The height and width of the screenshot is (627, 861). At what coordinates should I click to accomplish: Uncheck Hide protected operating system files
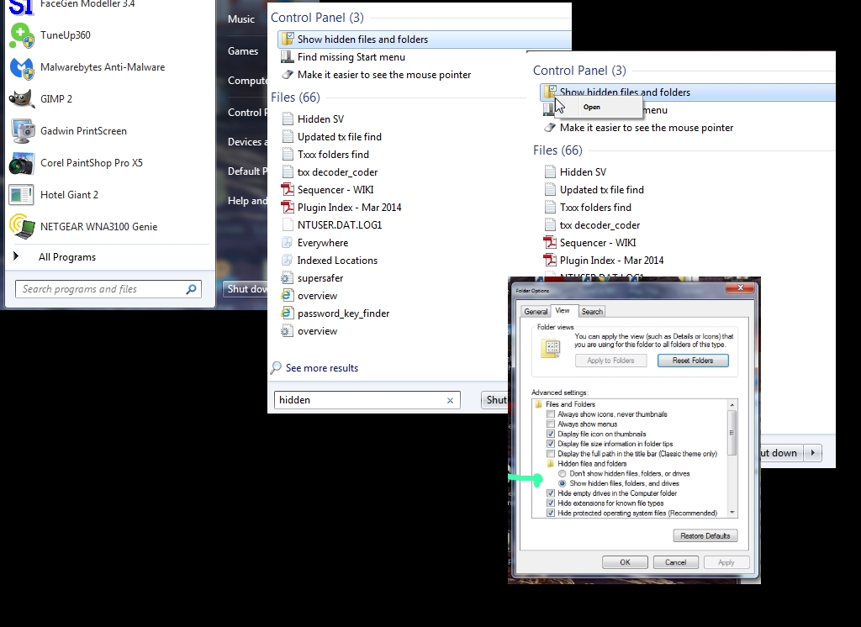tap(551, 514)
